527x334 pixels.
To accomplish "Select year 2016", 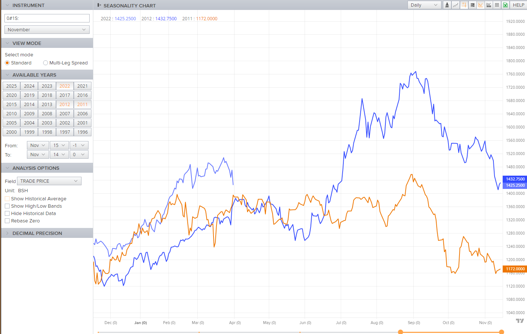I will coord(83,95).
